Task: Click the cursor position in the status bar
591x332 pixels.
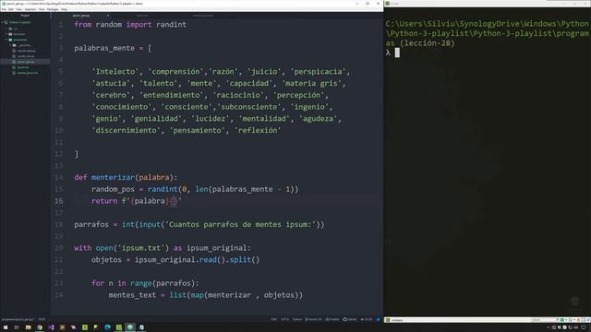Action: 42,319
